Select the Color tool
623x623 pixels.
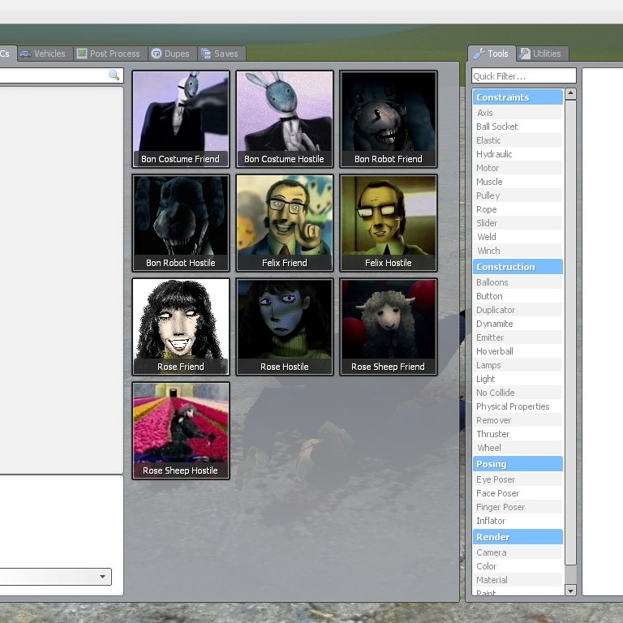(518, 566)
